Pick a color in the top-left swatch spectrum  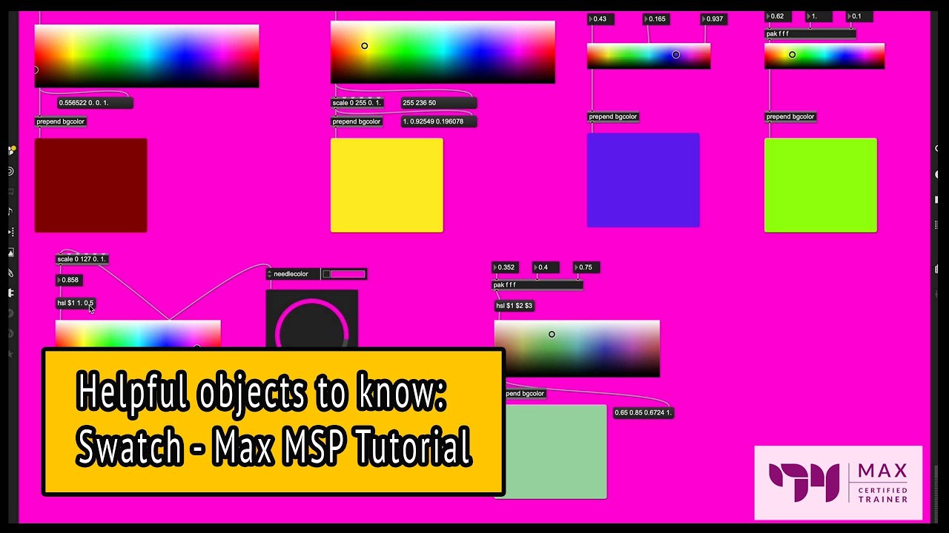click(x=147, y=56)
